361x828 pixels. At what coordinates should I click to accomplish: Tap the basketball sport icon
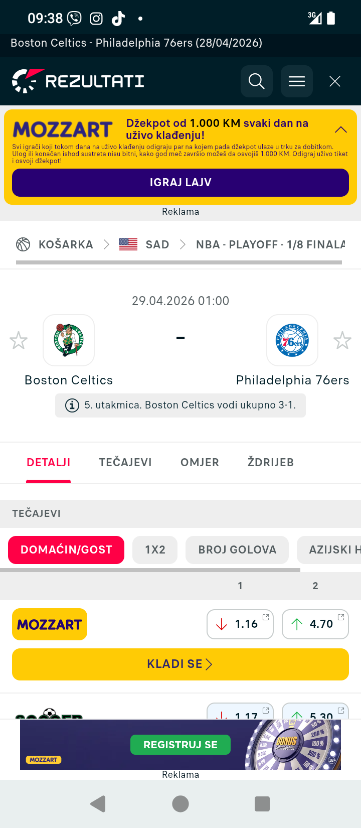23,244
